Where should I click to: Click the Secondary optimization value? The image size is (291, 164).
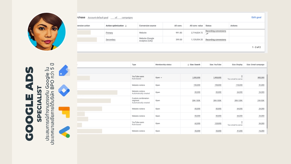(111, 39)
